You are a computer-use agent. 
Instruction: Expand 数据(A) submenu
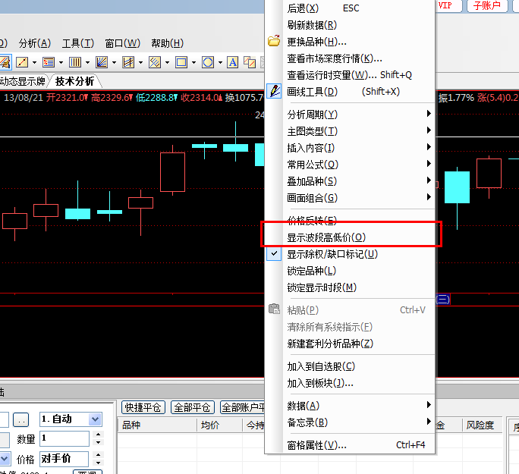[351, 406]
